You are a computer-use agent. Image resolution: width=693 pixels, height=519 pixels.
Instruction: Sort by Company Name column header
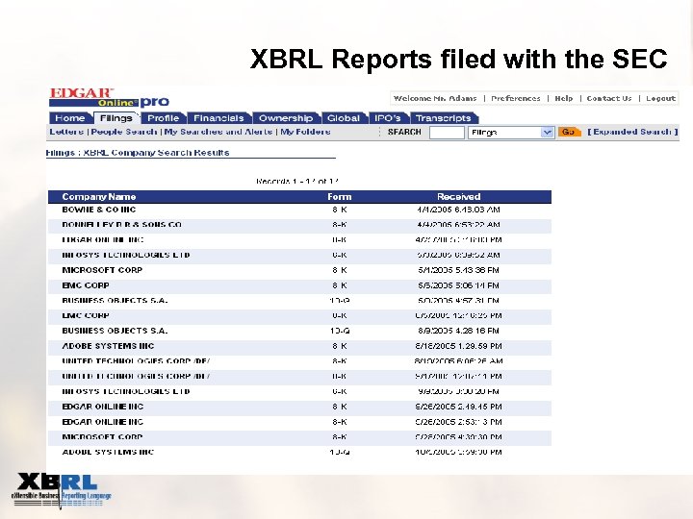click(98, 197)
